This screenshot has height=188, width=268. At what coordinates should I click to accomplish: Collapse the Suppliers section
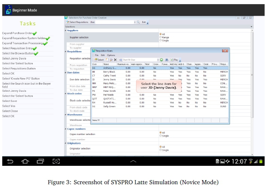(x=66, y=30)
